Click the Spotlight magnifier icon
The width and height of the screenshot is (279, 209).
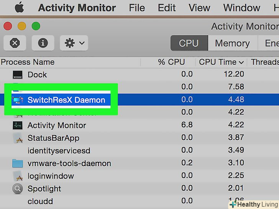(18, 189)
